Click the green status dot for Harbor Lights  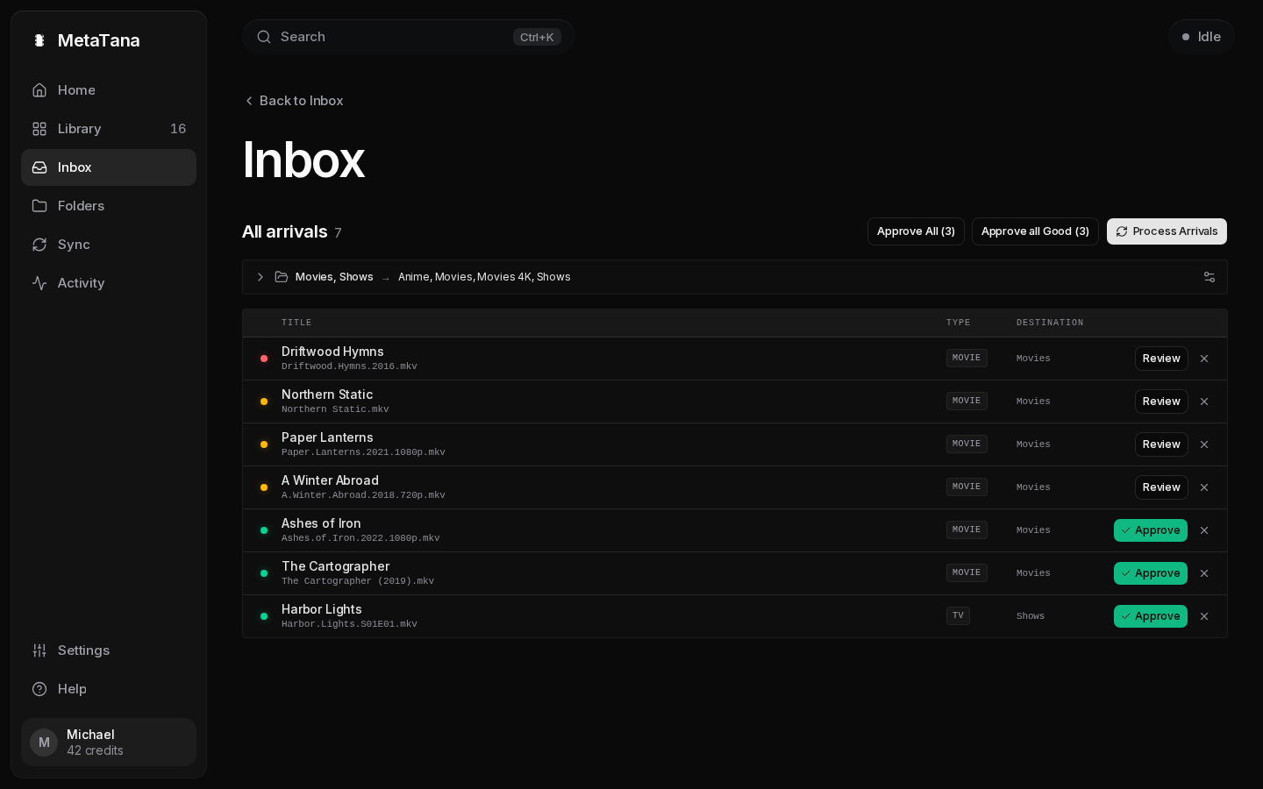pos(264,616)
